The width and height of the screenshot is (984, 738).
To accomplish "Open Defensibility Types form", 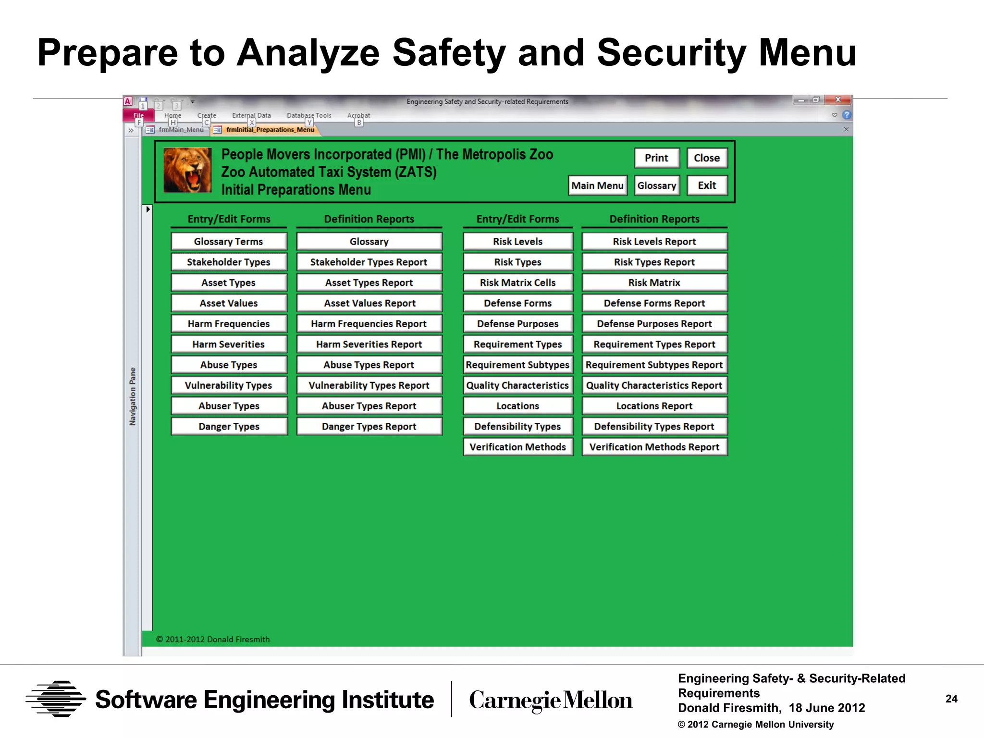I will [x=518, y=427].
